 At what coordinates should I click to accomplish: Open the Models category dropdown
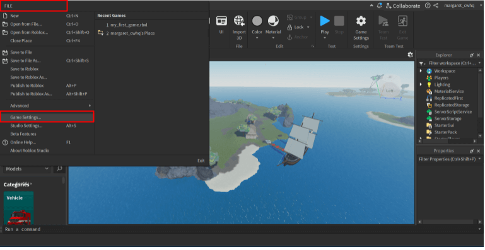coord(27,169)
